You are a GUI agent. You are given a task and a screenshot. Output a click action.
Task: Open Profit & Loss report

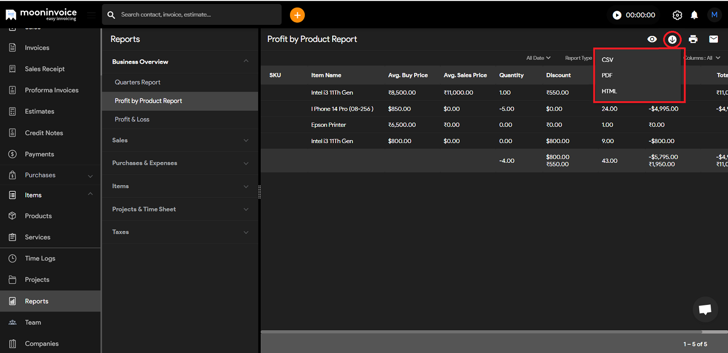coord(132,119)
